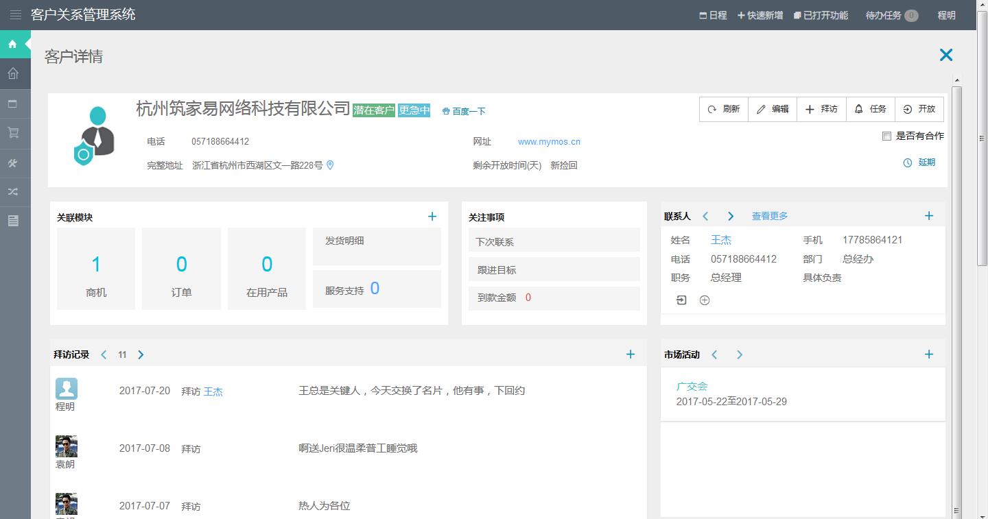Open the 日程 menu item

click(713, 15)
